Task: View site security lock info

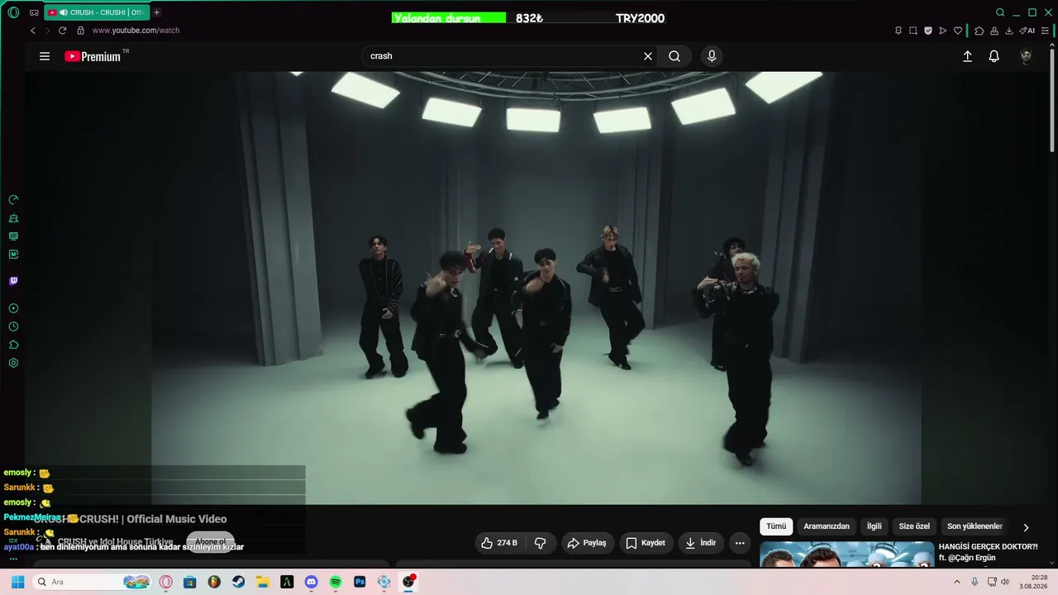Action: (x=80, y=31)
